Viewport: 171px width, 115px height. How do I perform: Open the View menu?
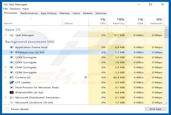coord(26,9)
